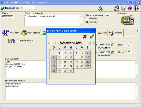The image size is (141, 107).
Task: Select day 25 in the calendar
Action: (77, 66)
